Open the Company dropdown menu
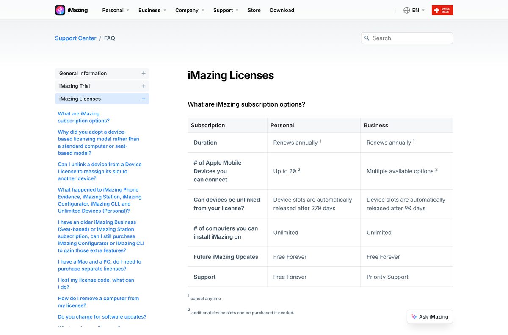 tap(190, 10)
